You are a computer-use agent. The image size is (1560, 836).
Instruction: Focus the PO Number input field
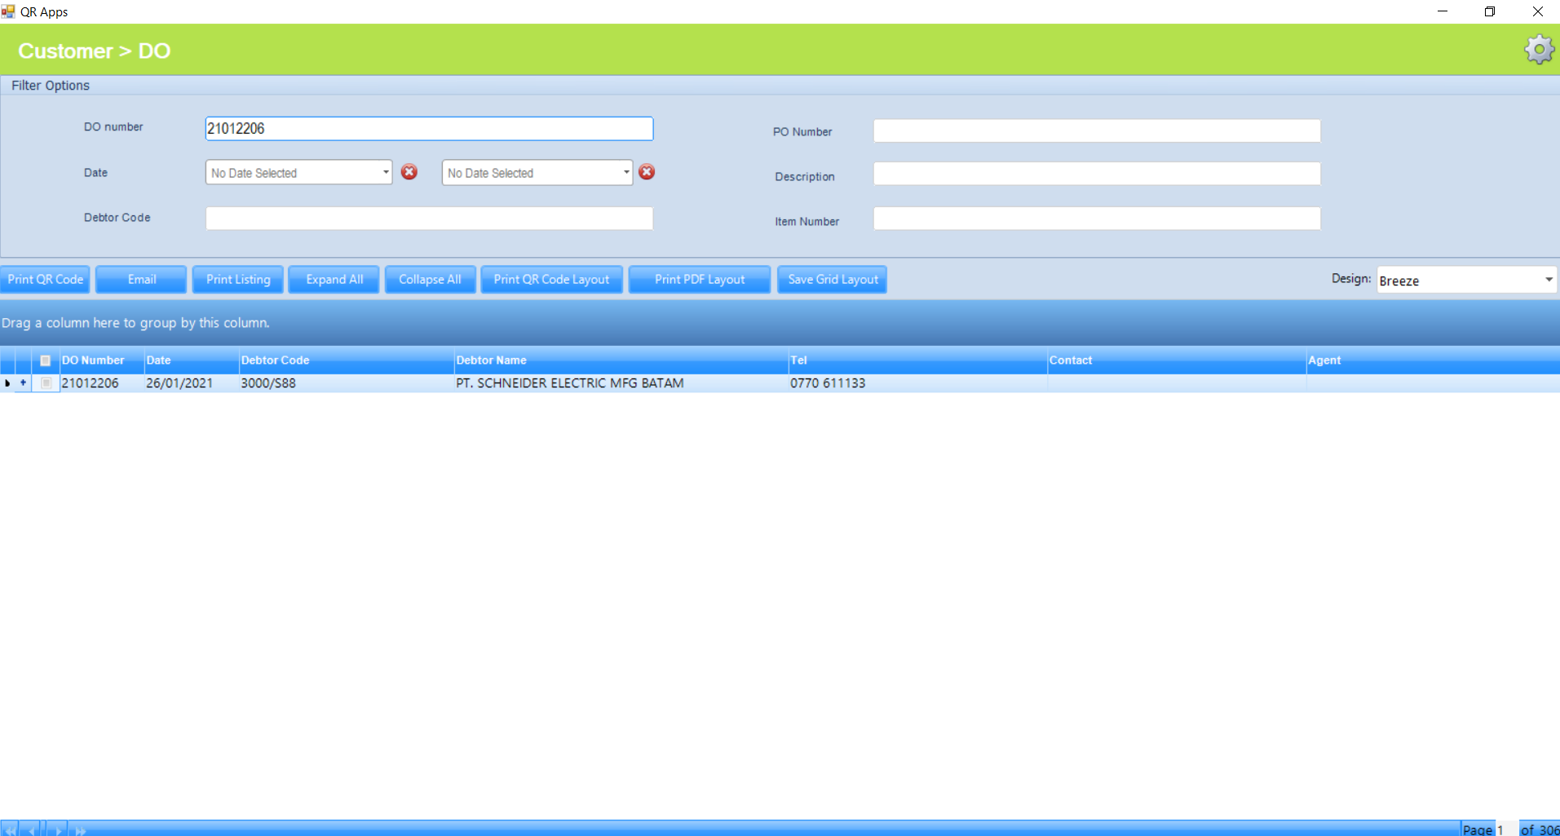tap(1096, 131)
